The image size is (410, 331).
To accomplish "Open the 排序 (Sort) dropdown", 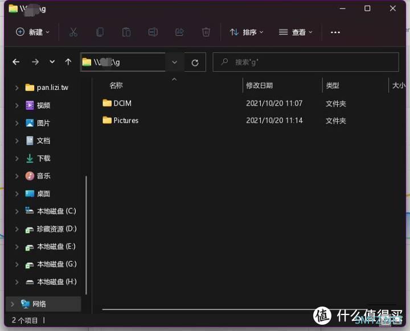I will [247, 32].
